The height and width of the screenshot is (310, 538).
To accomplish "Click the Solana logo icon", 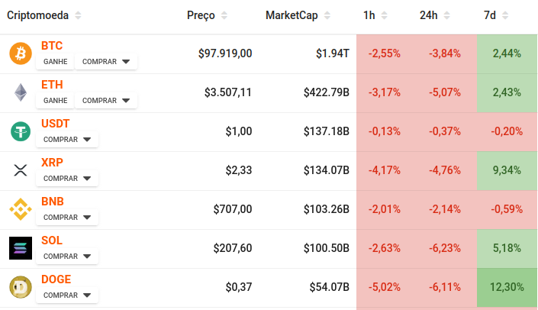I will [x=20, y=248].
